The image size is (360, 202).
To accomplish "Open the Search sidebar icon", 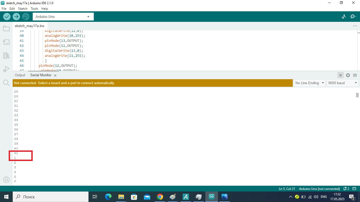I will point(6,83).
